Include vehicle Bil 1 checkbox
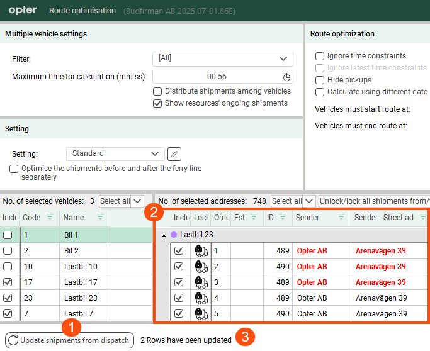430x351 pixels. pos(8,235)
